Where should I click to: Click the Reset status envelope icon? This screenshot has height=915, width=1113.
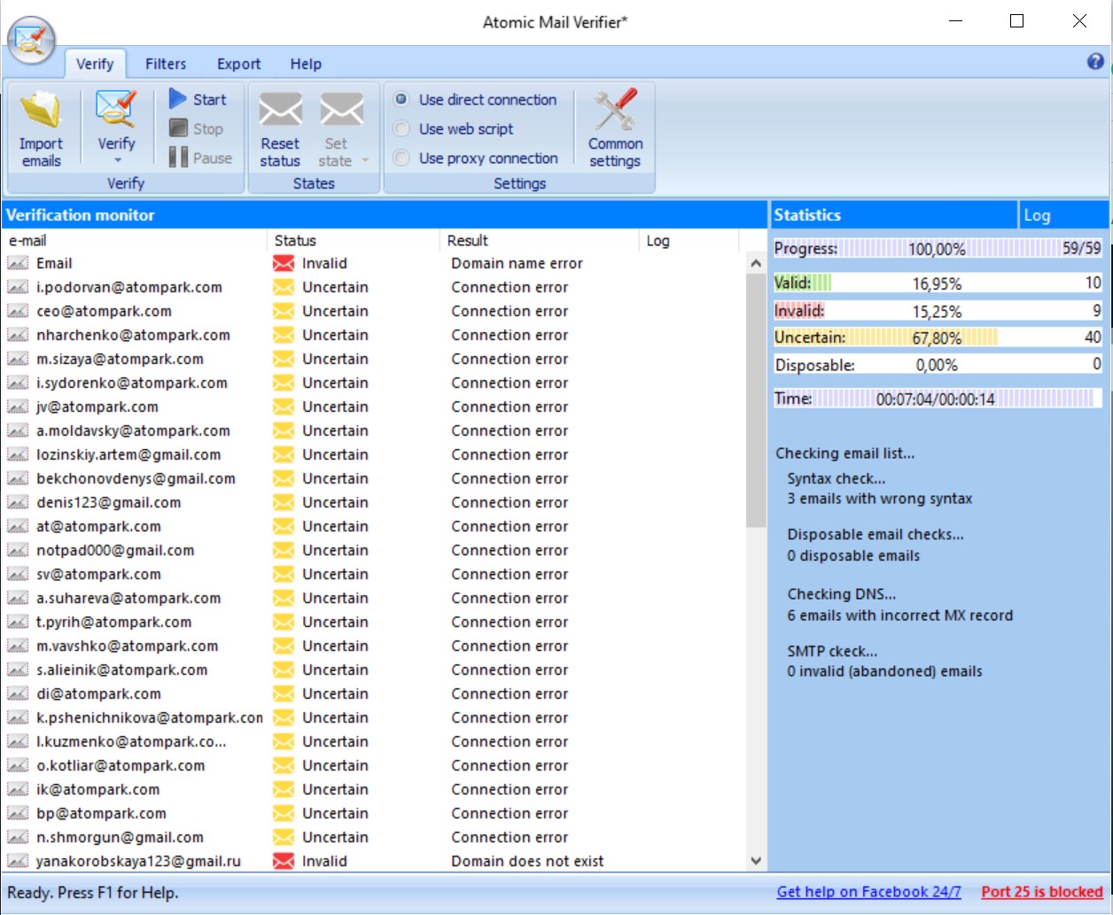[x=280, y=111]
